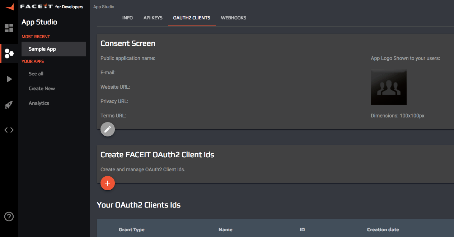The image size is (454, 237).
Task: Open Analytics in sidebar
Action: pos(39,103)
